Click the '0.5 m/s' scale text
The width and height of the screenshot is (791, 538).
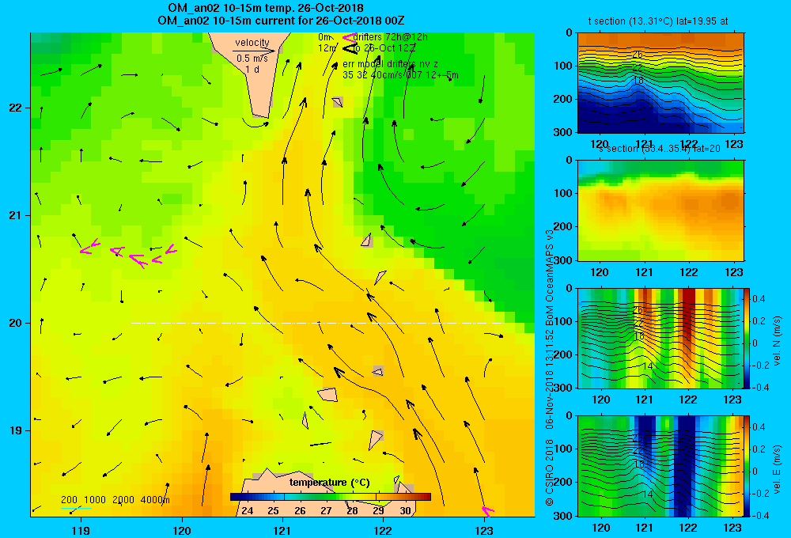[252, 59]
